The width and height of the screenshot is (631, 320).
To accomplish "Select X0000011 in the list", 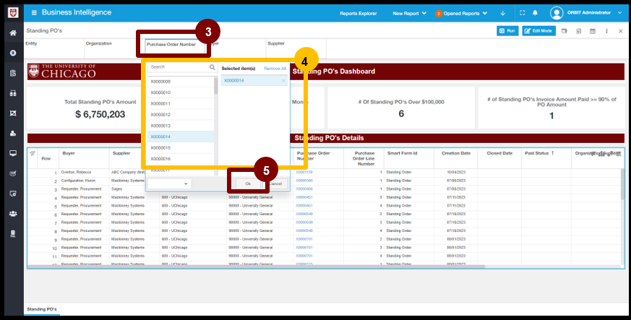I will point(180,104).
